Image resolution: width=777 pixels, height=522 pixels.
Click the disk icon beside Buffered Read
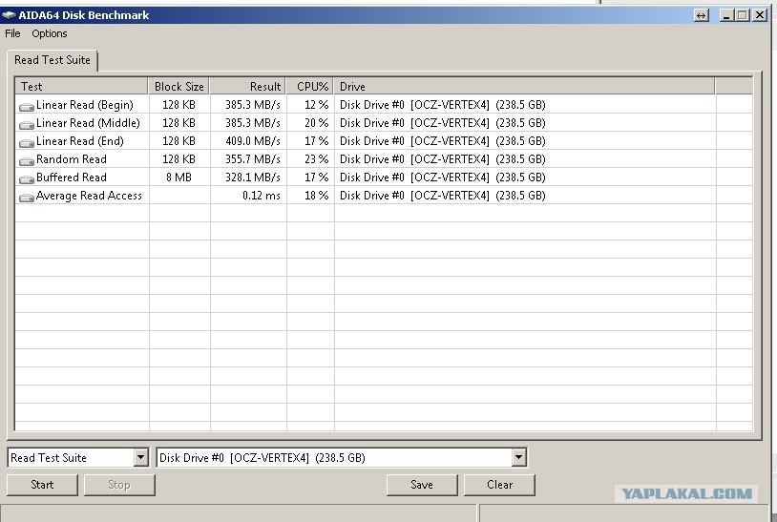(27, 178)
